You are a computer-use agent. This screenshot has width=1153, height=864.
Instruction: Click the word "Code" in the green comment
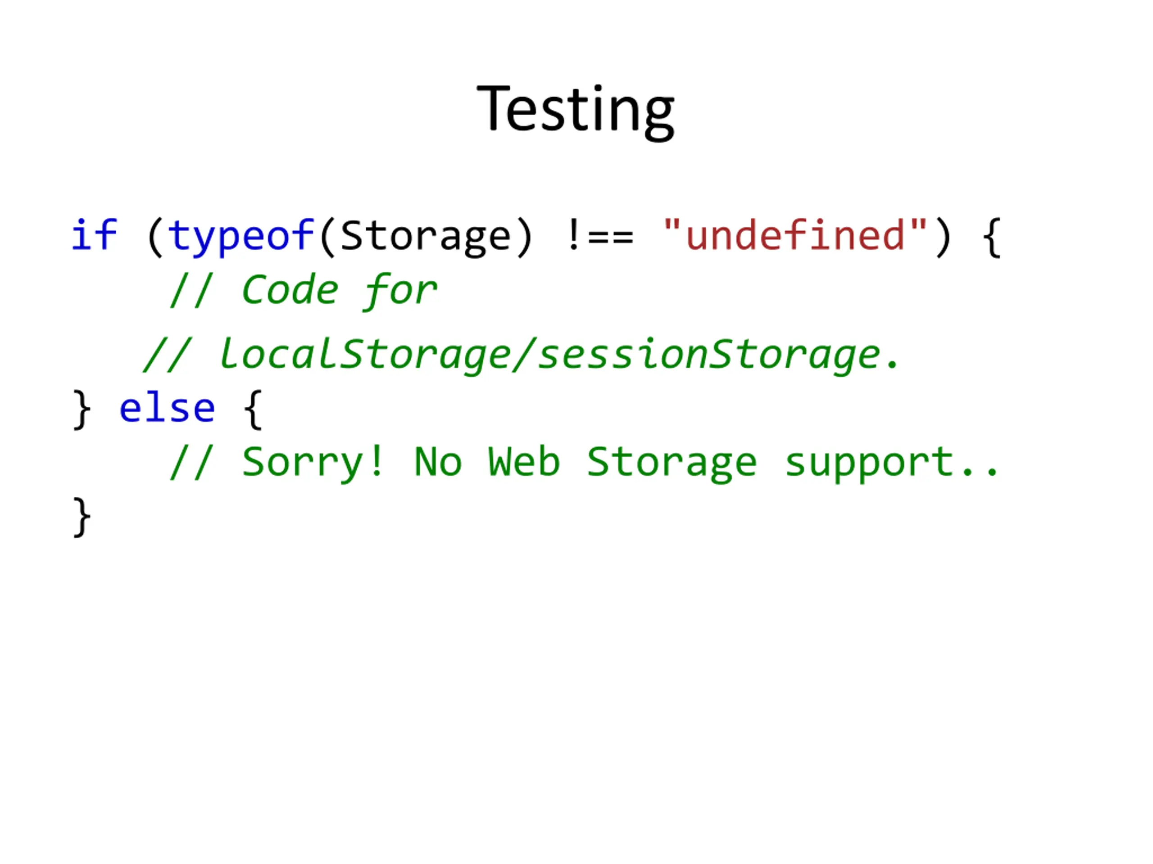coord(291,290)
